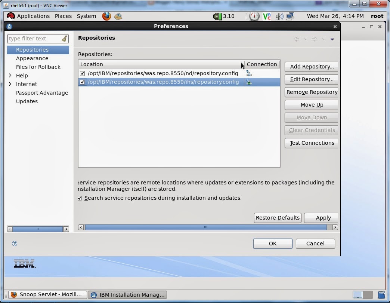Click the help question mark icon

coord(14,244)
